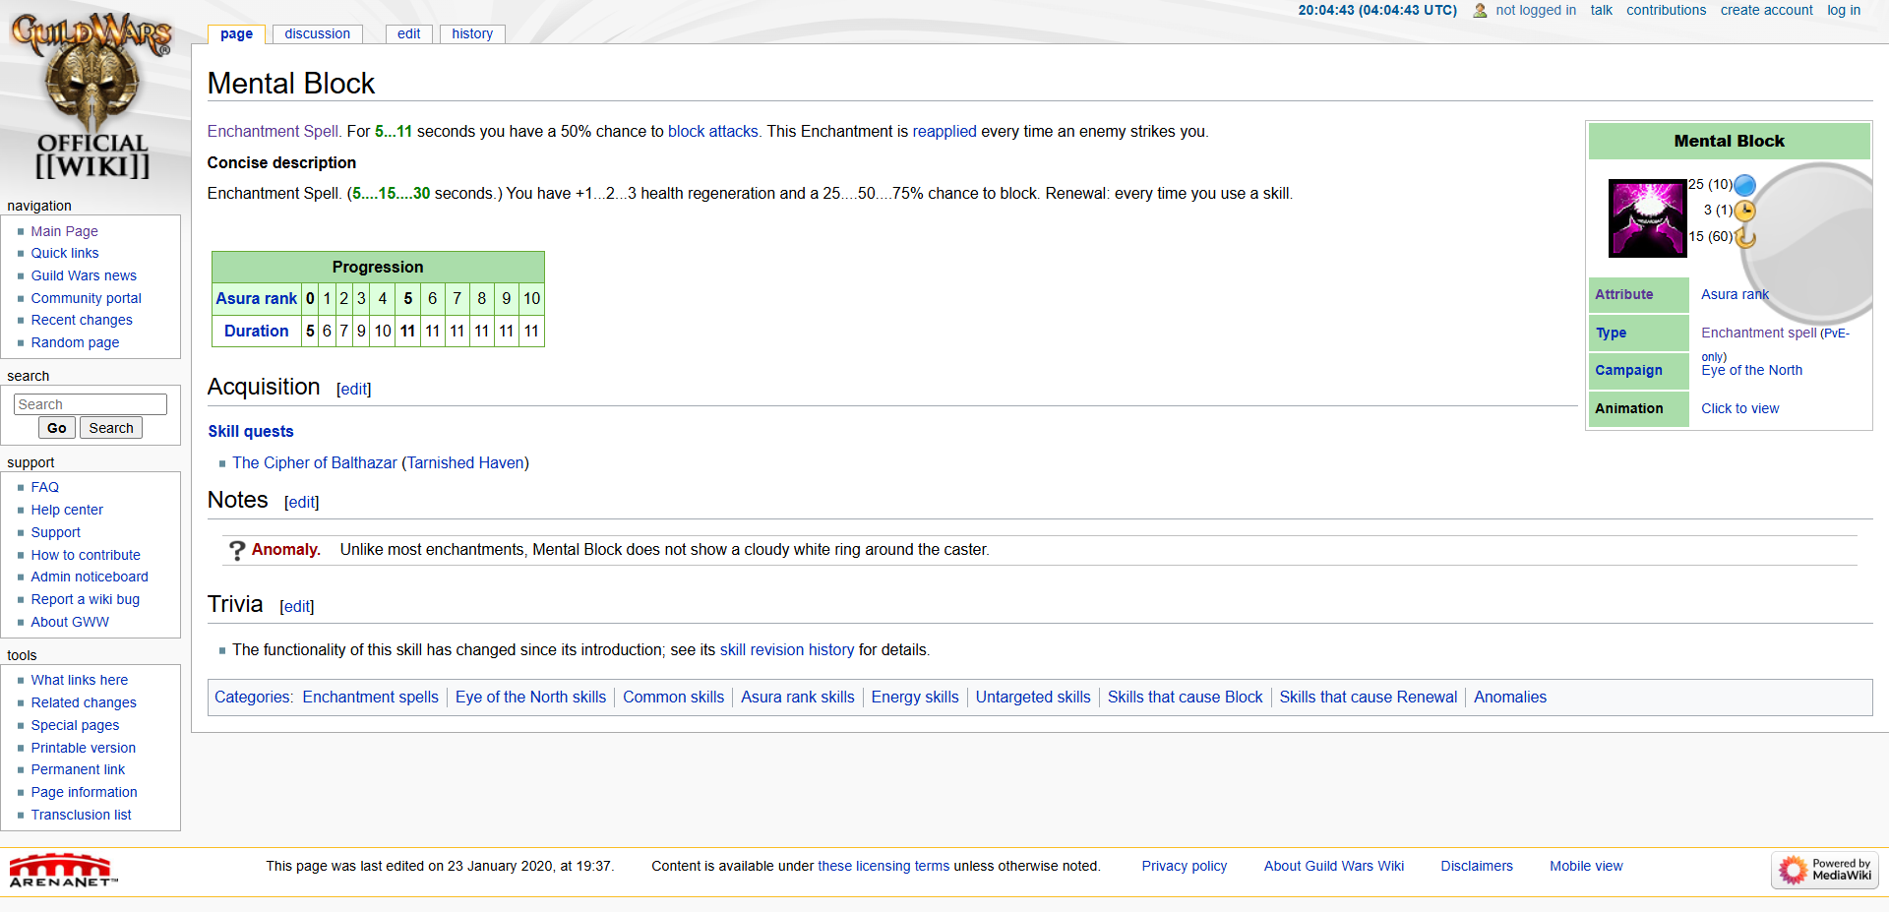Open skill revision history link
This screenshot has height=912, width=1889.
coord(787,649)
